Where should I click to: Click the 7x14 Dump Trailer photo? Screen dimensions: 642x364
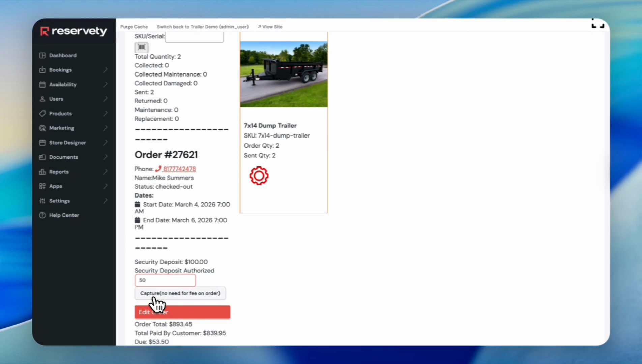[x=284, y=74]
